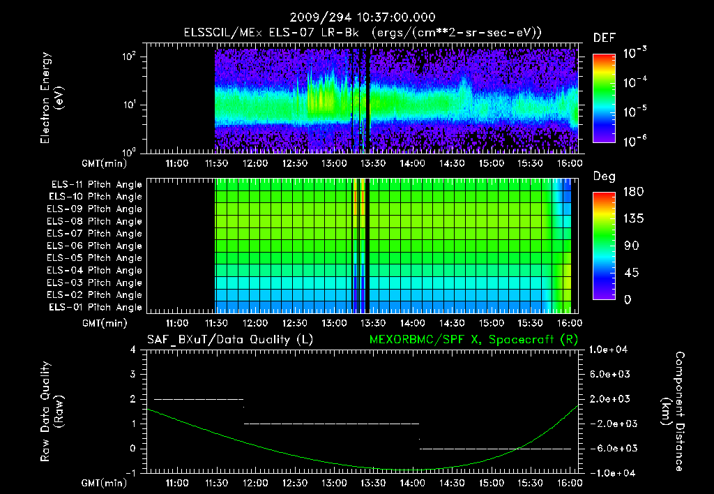
Task: Click GMT(min) label under the bottom plot
Action: click(x=105, y=483)
